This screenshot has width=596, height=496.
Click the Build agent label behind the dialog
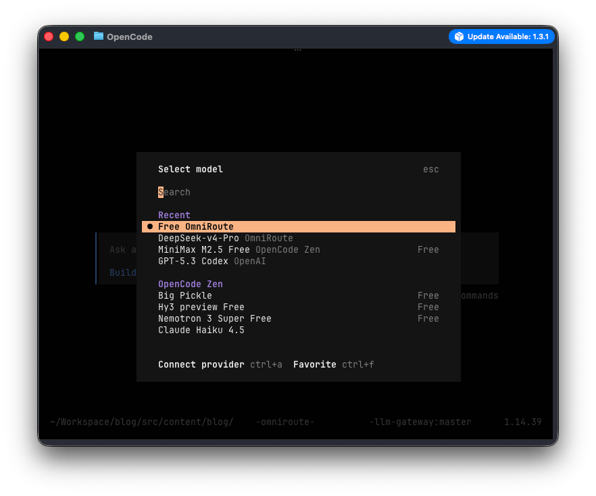(122, 272)
